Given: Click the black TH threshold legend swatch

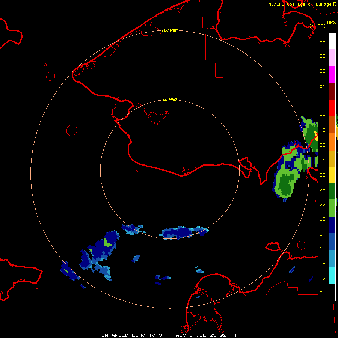Looking at the screenshot, I should tap(332, 292).
